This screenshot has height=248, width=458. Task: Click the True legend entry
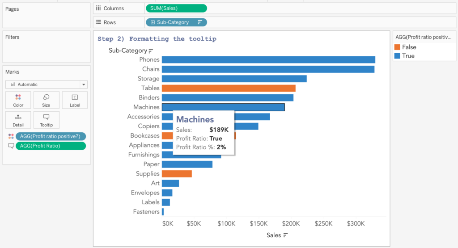(x=408, y=56)
